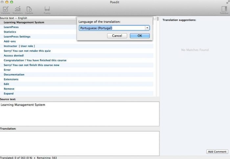
Task: Select 'Sorry! You can not finish this course now'
Action: (77, 65)
